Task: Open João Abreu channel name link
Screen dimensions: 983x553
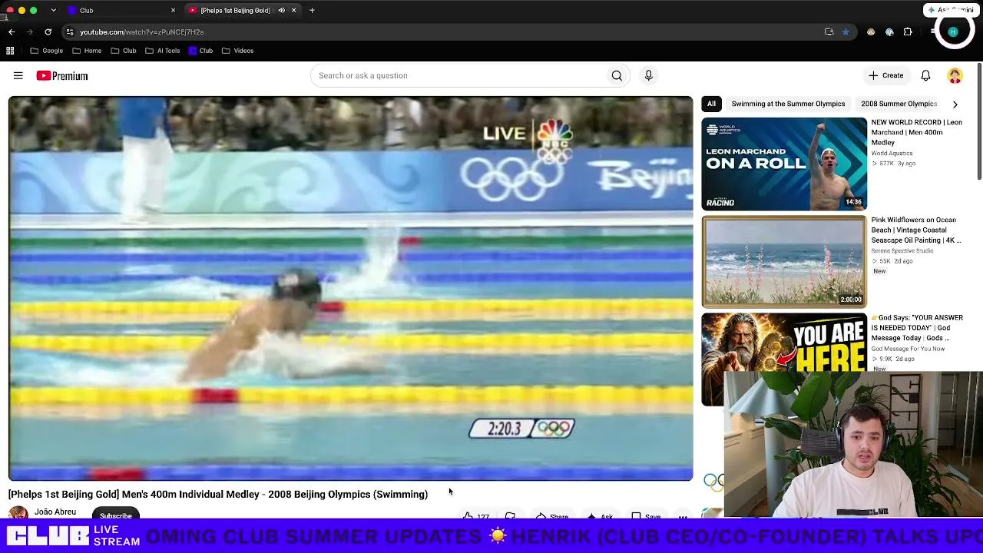Action: 55,512
